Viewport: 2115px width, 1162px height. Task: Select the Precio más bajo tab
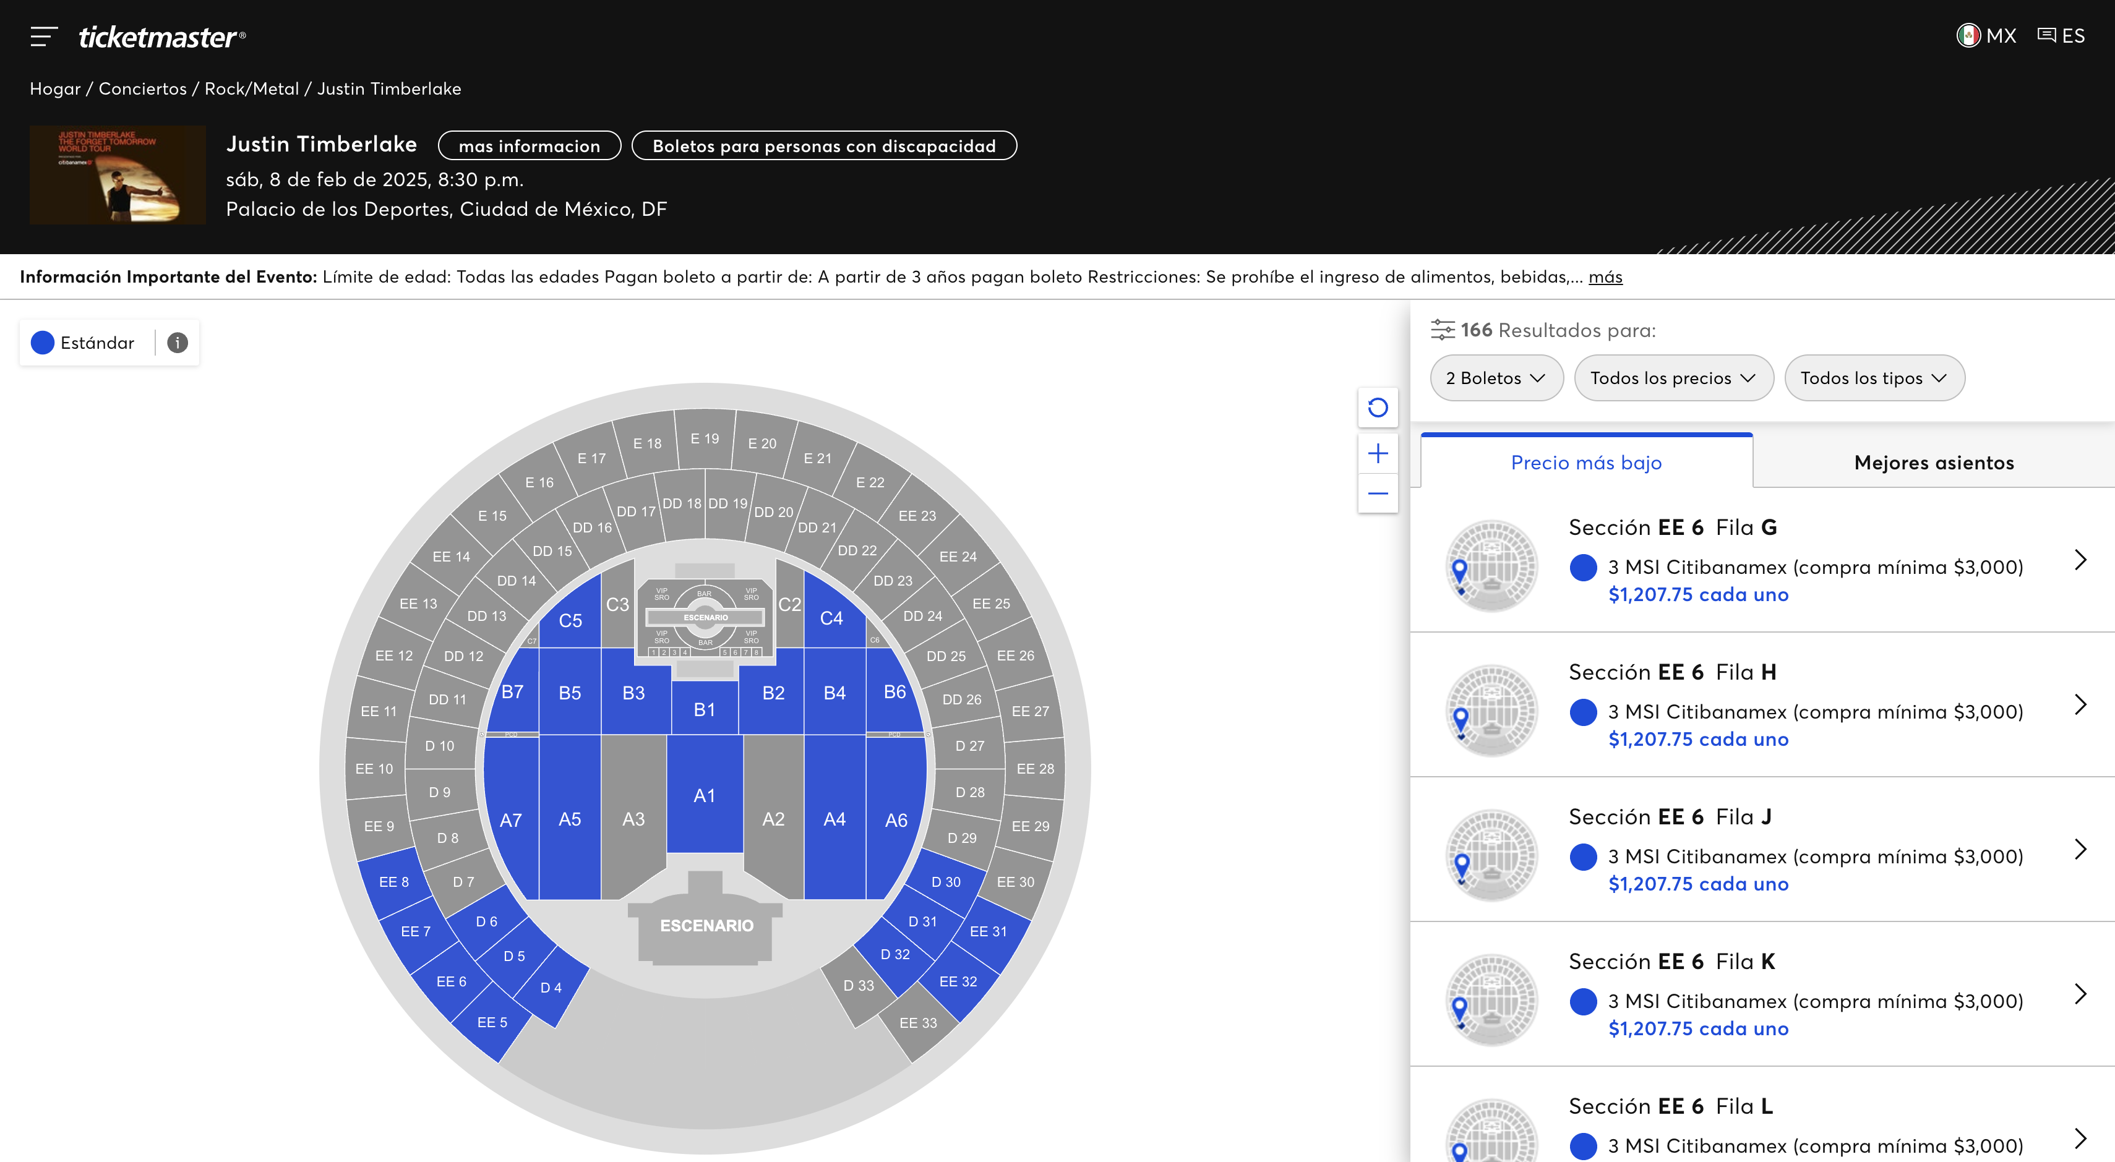click(1586, 462)
